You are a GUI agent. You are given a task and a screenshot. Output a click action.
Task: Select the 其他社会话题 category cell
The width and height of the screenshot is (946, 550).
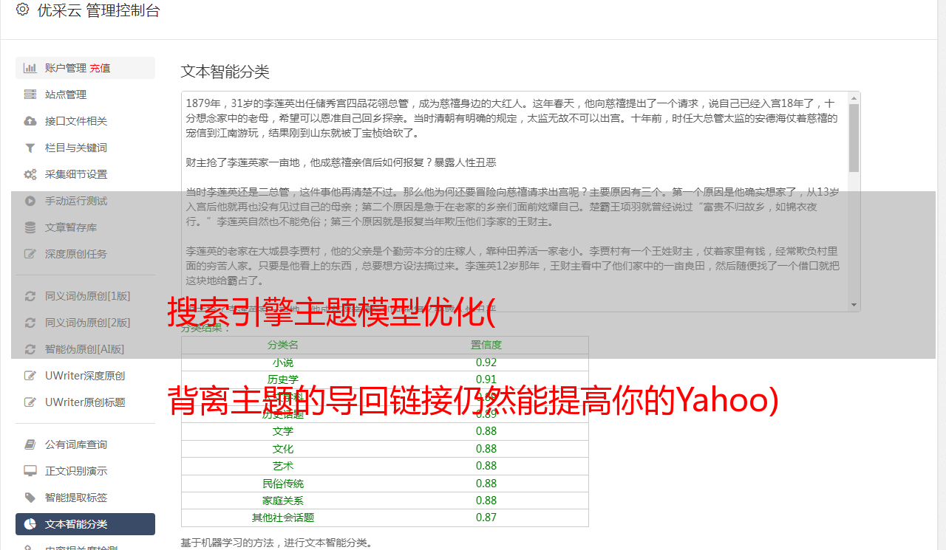point(283,518)
